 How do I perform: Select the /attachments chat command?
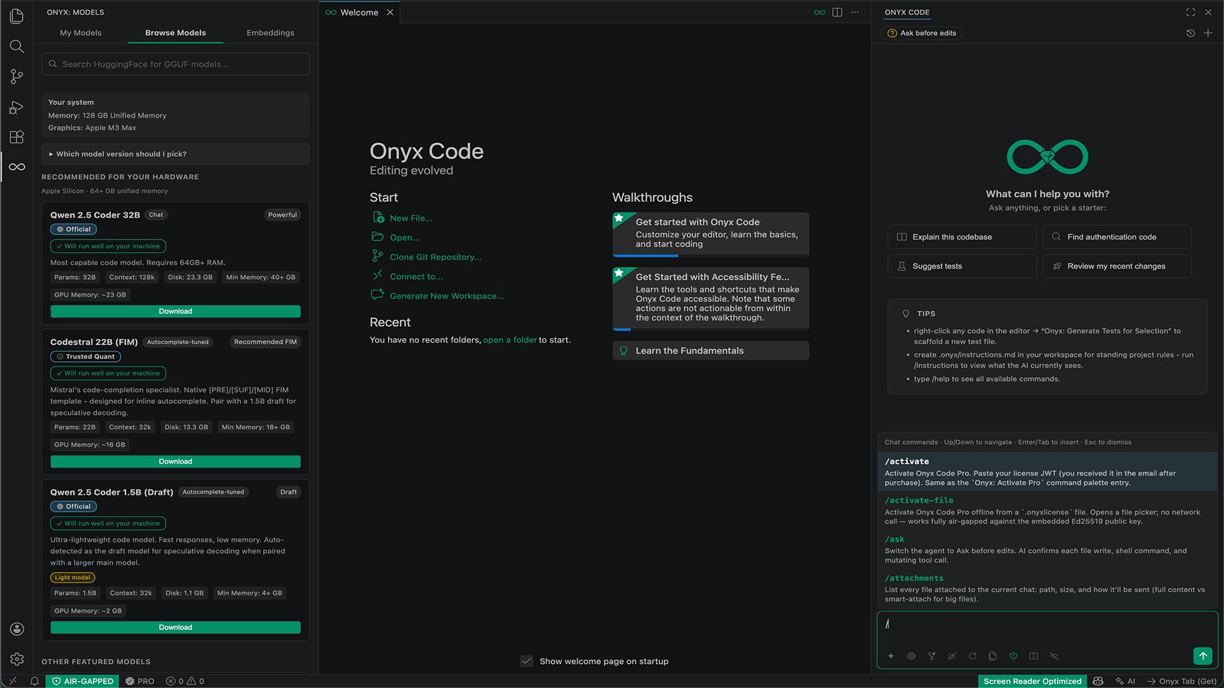[1047, 588]
